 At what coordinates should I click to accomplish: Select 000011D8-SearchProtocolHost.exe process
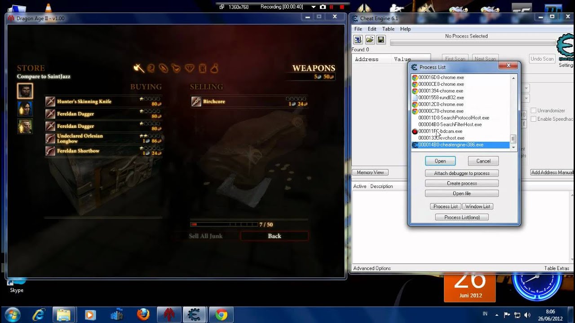click(x=460, y=118)
